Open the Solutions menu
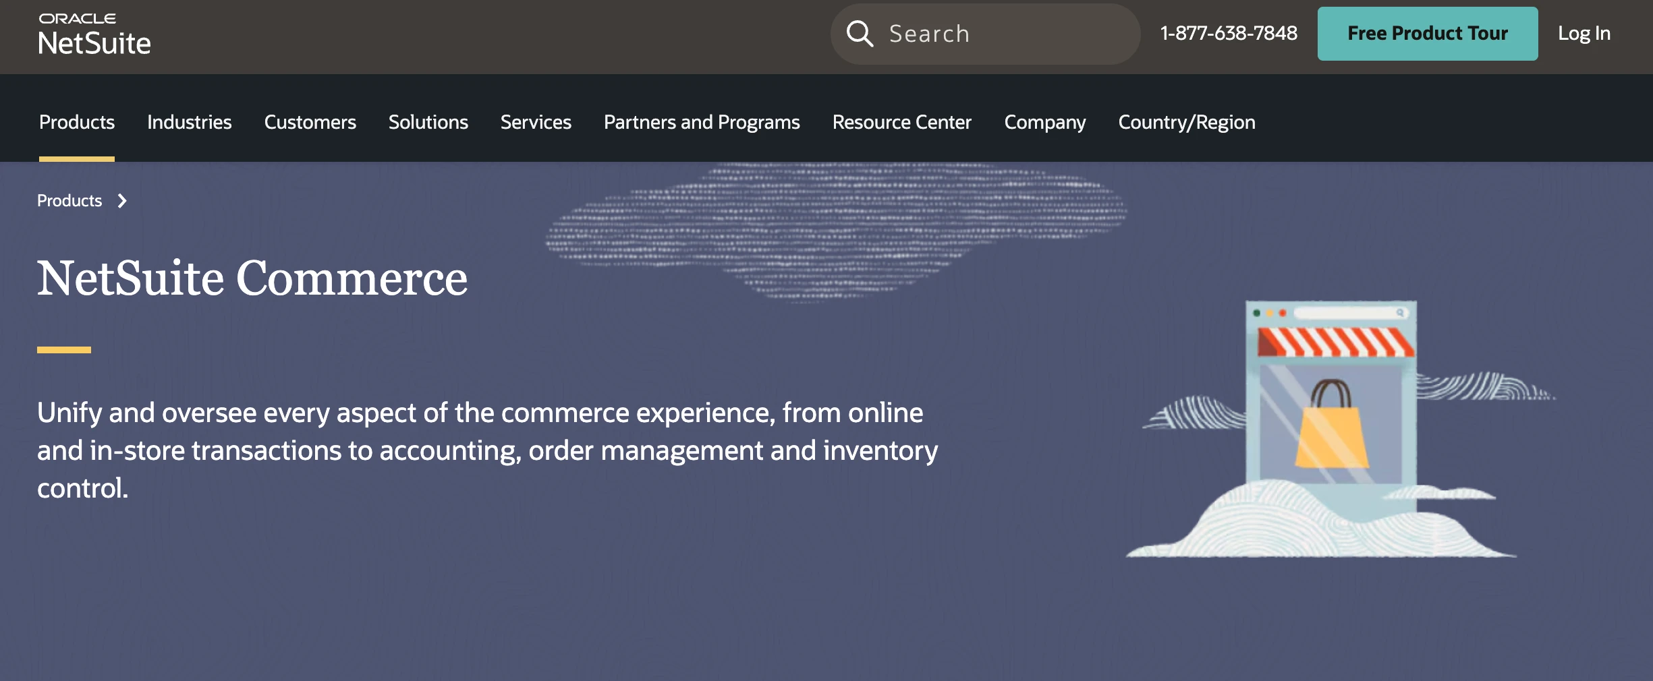The image size is (1653, 681). (x=428, y=122)
